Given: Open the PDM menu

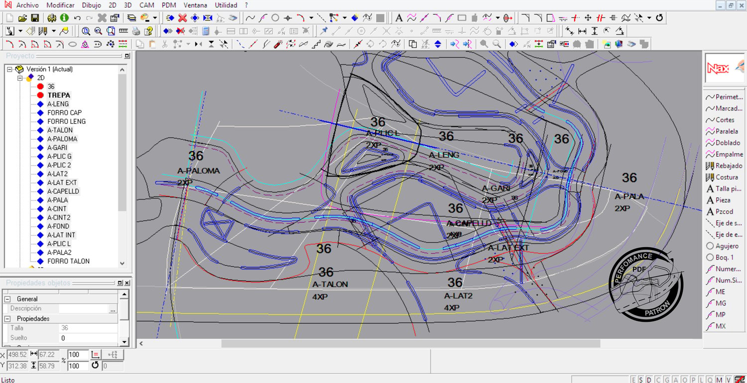Looking at the screenshot, I should pyautogui.click(x=169, y=5).
